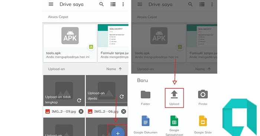Image resolution: width=260 pixels, height=136 pixels.
Task: Tap dimmed 'Nama' sort on right screen
Action: pyautogui.click(x=200, y=69)
